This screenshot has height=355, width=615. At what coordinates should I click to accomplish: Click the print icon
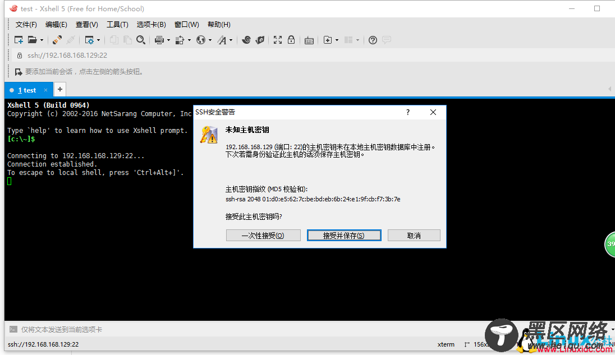click(159, 40)
